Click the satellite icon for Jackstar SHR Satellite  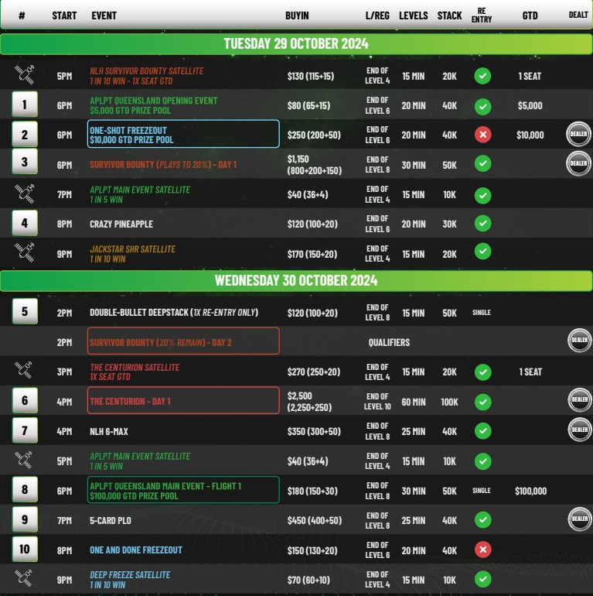[x=25, y=253]
